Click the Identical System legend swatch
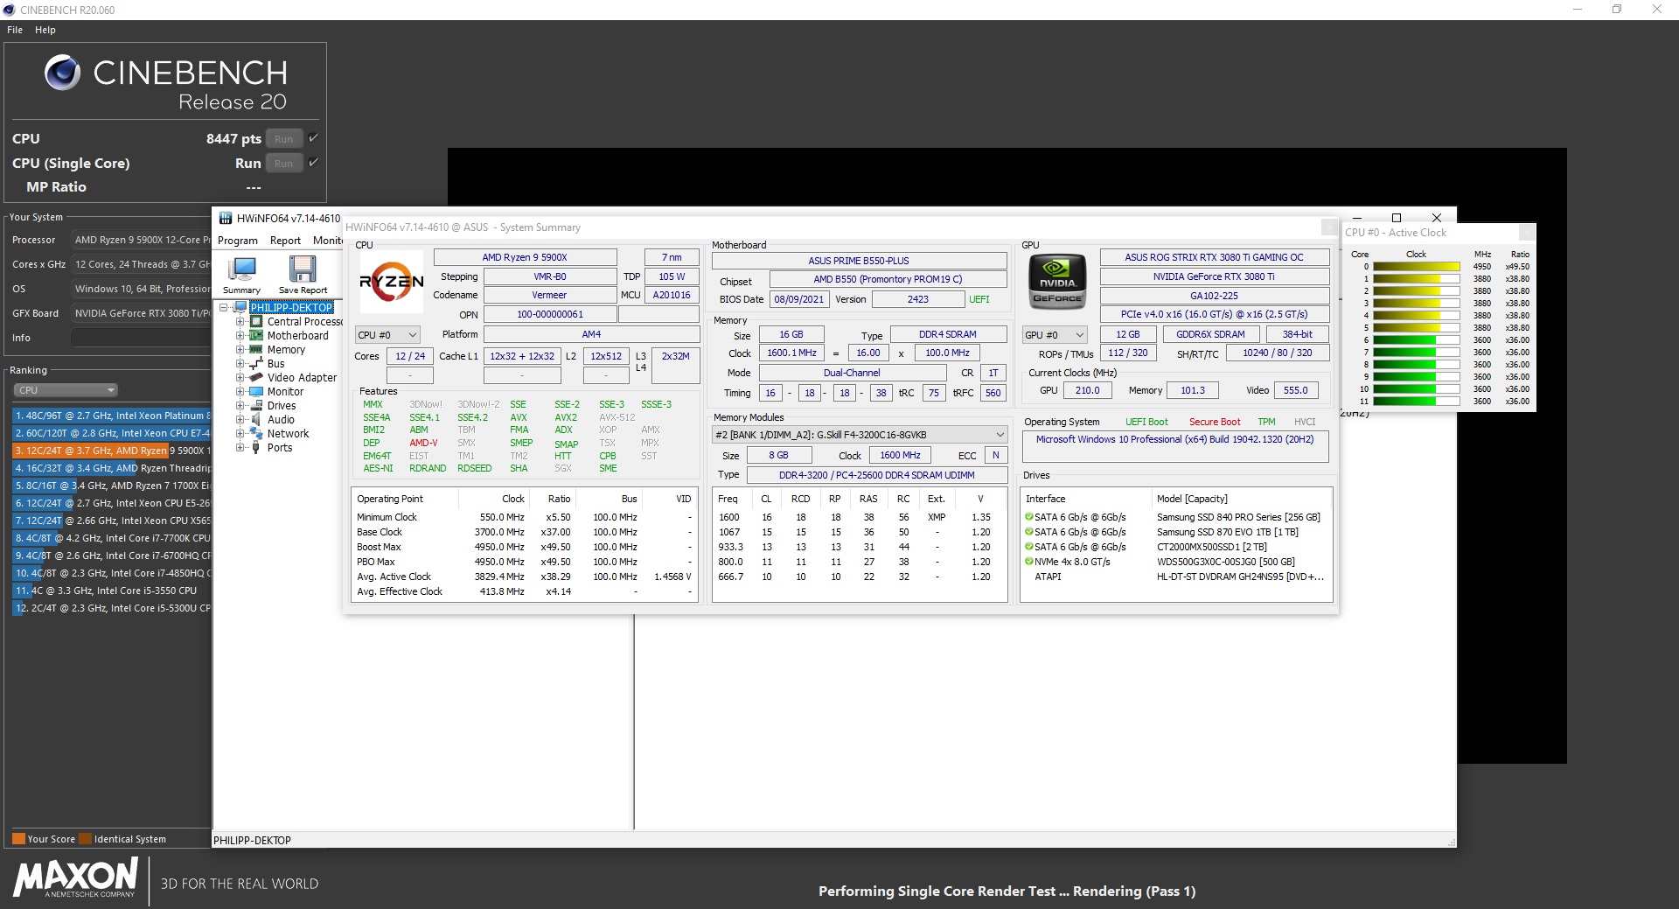1679x909 pixels. point(85,839)
